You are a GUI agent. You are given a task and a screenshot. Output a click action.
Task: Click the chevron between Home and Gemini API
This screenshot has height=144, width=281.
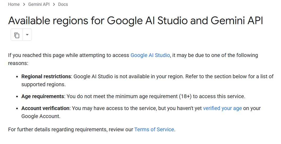24,5
